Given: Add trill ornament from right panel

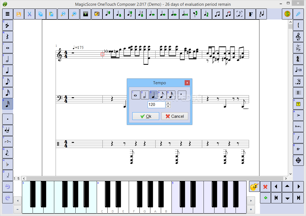Looking at the screenshot, I should [x=298, y=149].
